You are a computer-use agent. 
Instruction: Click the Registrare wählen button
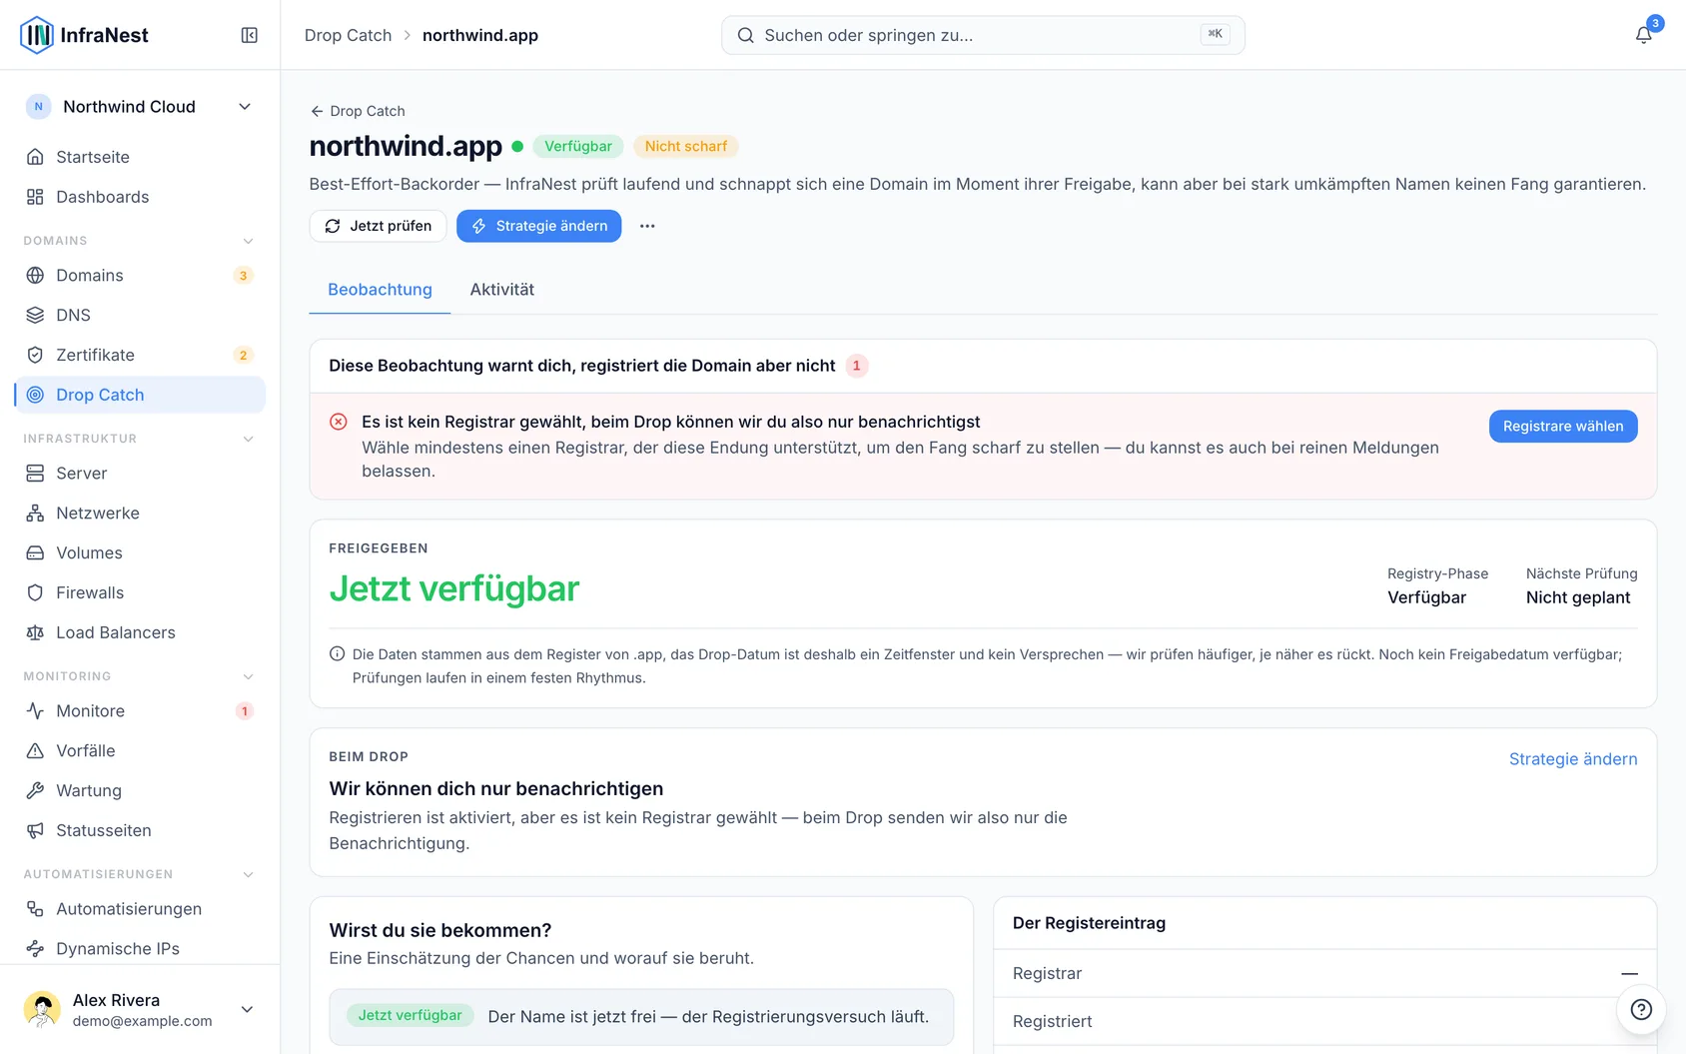(1563, 427)
